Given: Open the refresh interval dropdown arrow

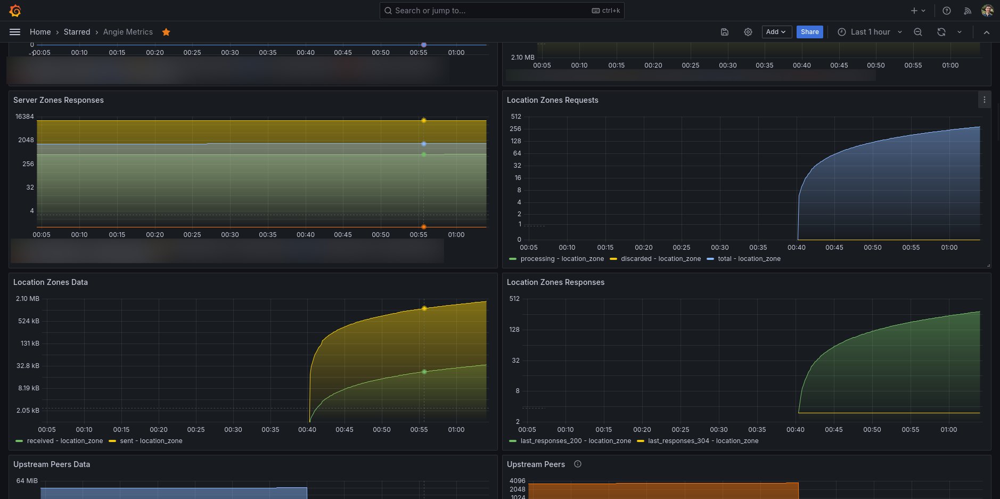Looking at the screenshot, I should 960,32.
